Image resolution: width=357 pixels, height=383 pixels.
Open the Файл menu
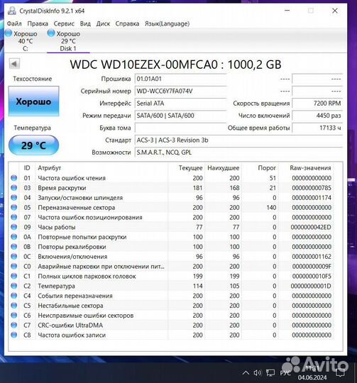point(14,23)
